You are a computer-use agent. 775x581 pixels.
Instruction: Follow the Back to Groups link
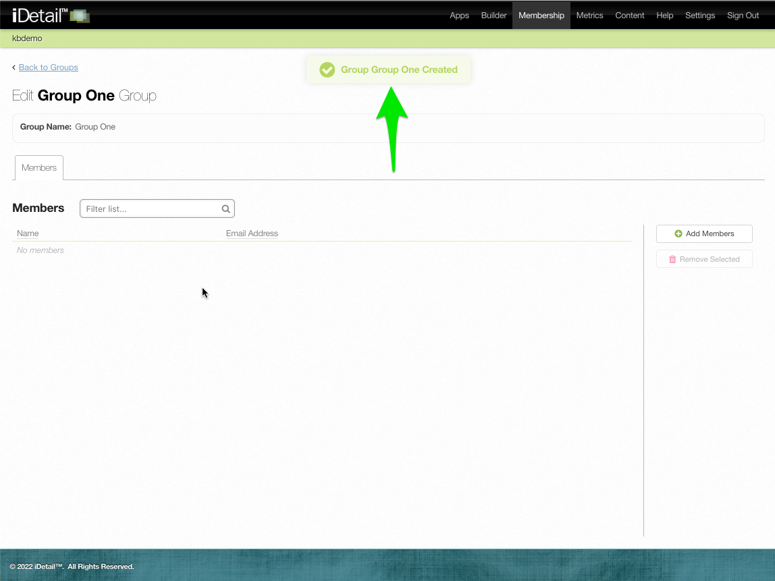coord(49,67)
